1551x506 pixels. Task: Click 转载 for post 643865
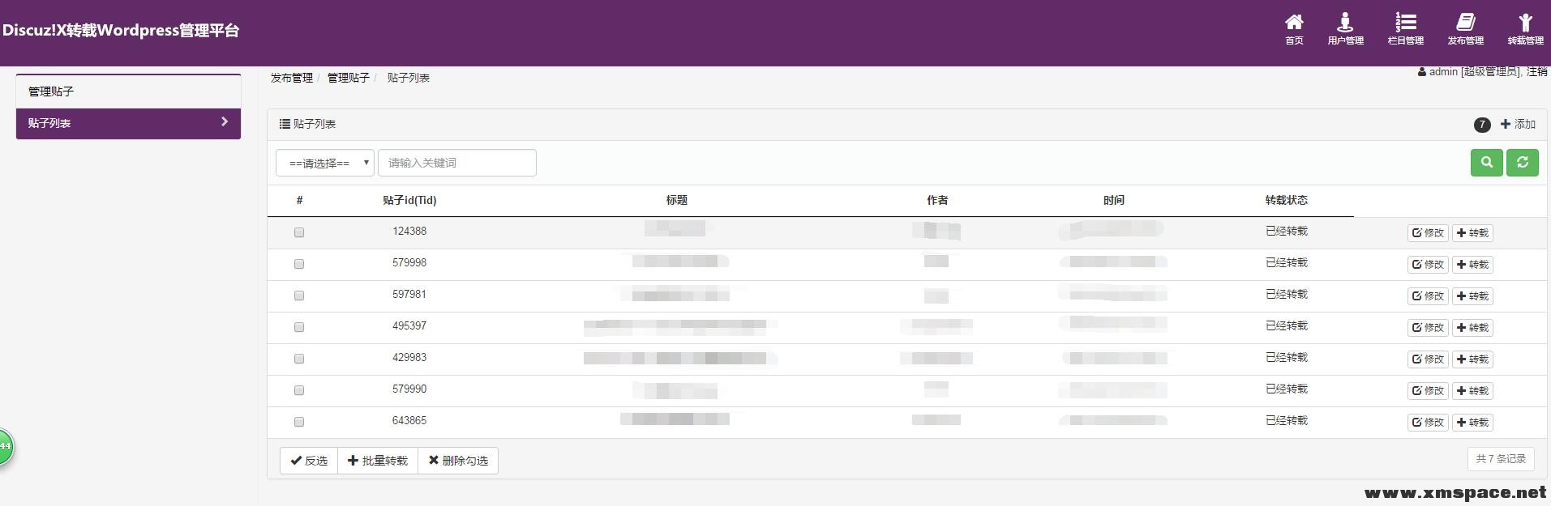pyautogui.click(x=1472, y=423)
